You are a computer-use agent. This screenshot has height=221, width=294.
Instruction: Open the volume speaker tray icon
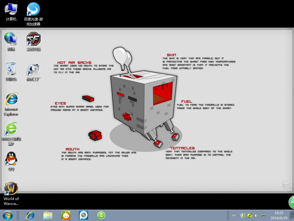(x=256, y=215)
